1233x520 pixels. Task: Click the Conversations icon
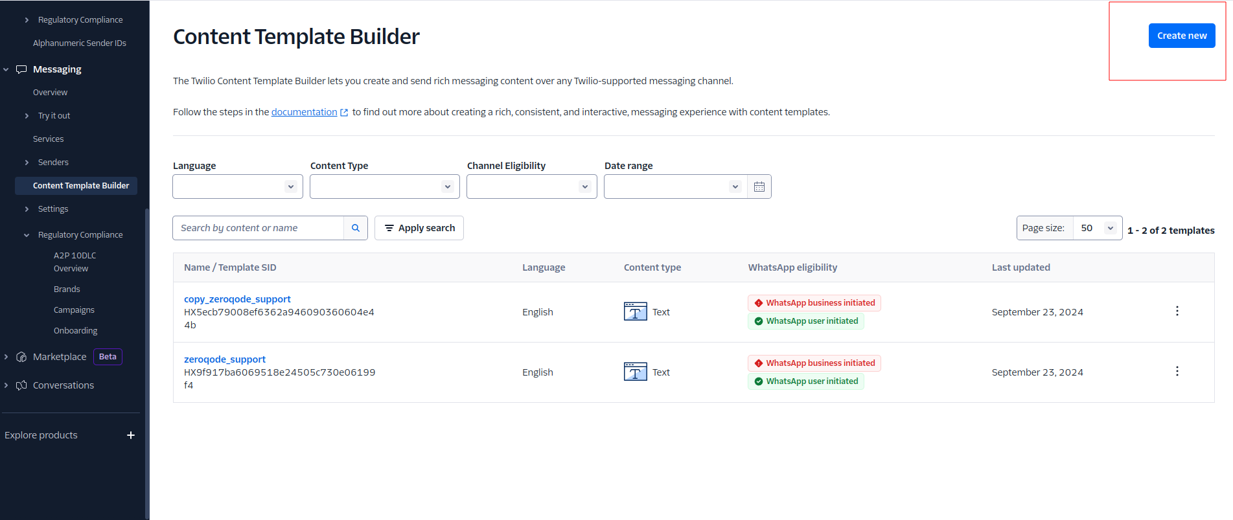pos(21,385)
